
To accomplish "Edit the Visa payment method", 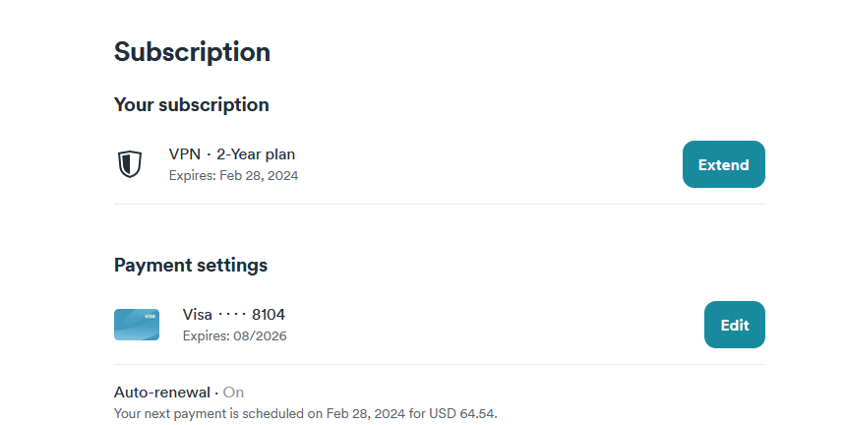I will click(735, 325).
